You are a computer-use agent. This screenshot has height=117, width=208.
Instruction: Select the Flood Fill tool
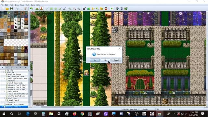[x=60, y=9]
